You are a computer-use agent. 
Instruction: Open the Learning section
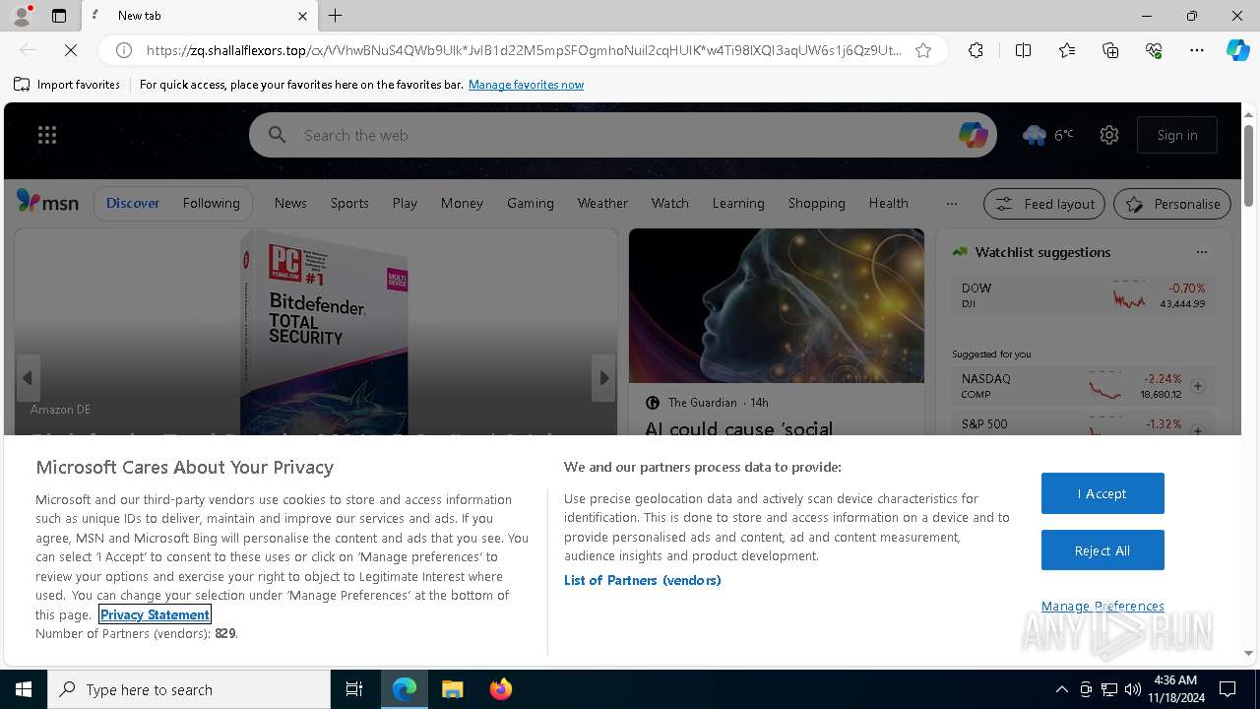click(738, 203)
